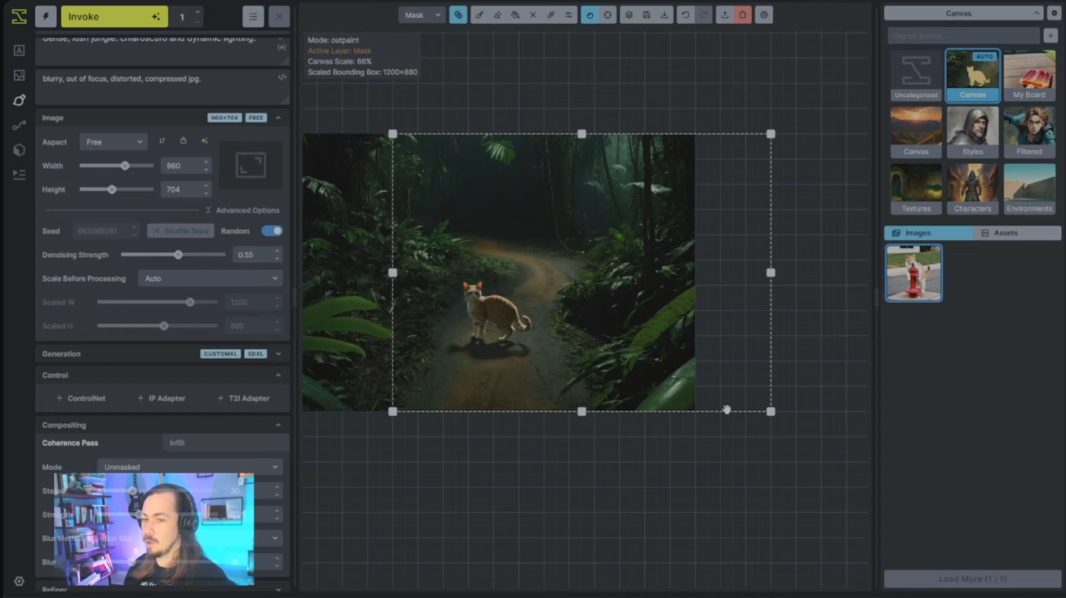
Task: Toggle aspect ratio lock icon
Action: pyautogui.click(x=183, y=141)
